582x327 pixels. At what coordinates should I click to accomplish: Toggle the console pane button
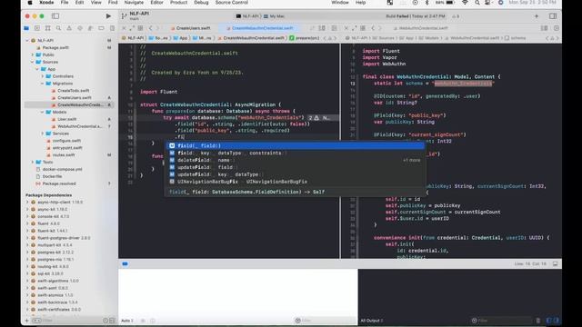pyautogui.click(x=556, y=321)
